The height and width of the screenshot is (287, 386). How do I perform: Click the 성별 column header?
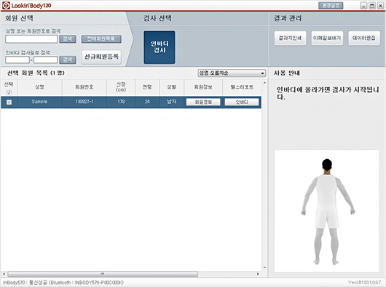click(x=172, y=87)
